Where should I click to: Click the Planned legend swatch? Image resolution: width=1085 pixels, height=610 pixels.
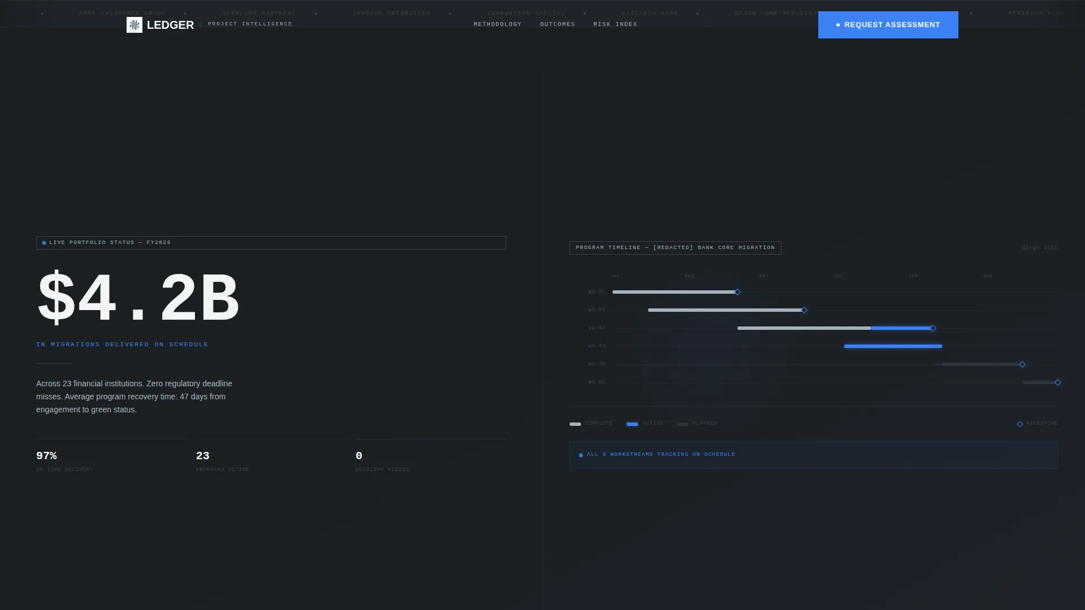[683, 424]
